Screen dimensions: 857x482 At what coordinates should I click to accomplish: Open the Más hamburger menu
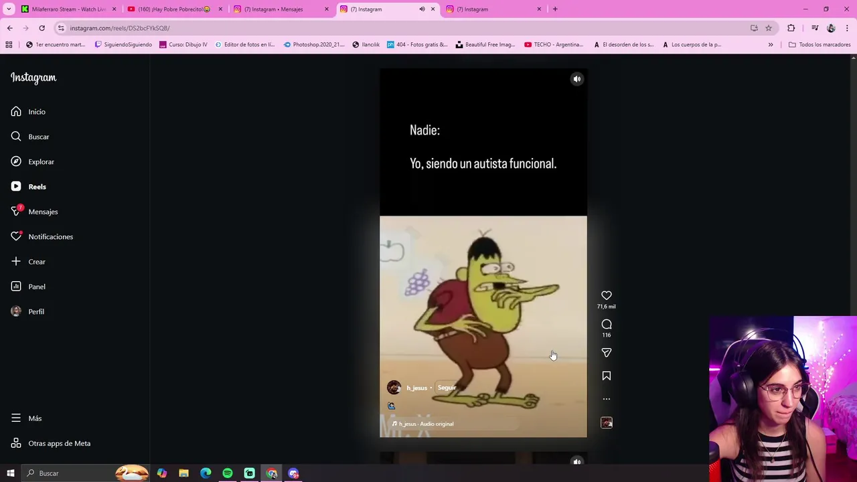click(x=26, y=418)
